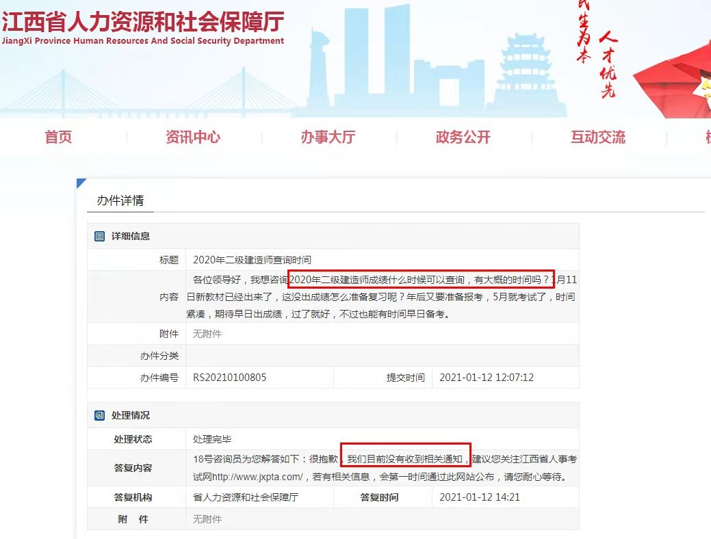
Task: Open the 互动交流 navigation item
Action: pos(597,137)
